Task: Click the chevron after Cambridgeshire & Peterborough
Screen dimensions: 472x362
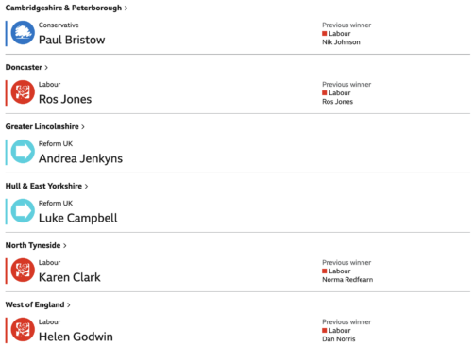Action: [x=126, y=8]
